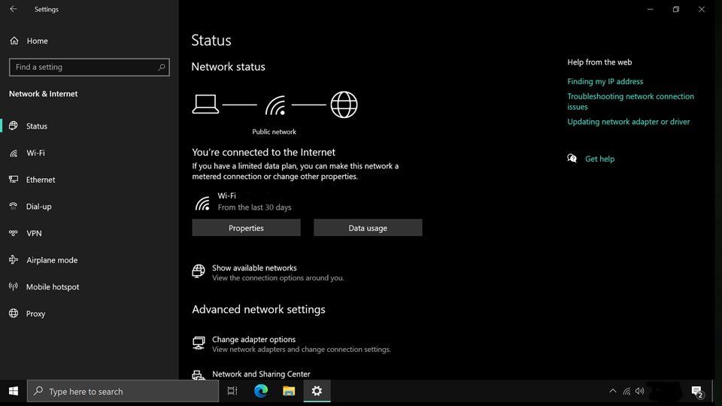The width and height of the screenshot is (722, 406).
Task: Select Wi-Fi in the sidebar
Action: 35,153
